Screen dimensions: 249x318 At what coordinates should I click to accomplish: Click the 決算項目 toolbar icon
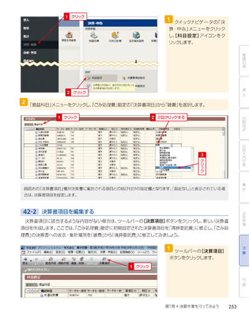pos(104,259)
